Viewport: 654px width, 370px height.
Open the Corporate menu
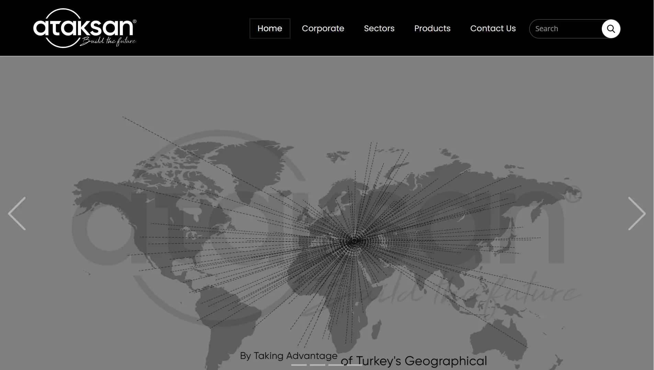pos(323,28)
